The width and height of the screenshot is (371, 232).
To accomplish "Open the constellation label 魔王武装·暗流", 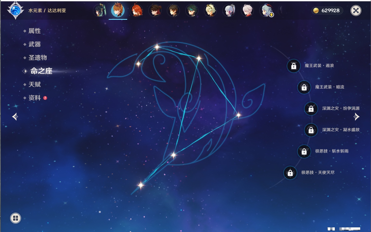I will (330, 87).
